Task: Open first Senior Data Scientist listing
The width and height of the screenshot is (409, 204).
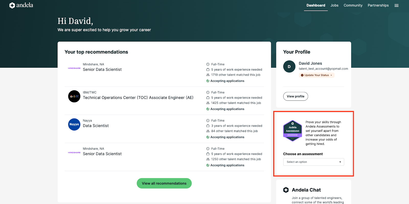Action: click(102, 70)
